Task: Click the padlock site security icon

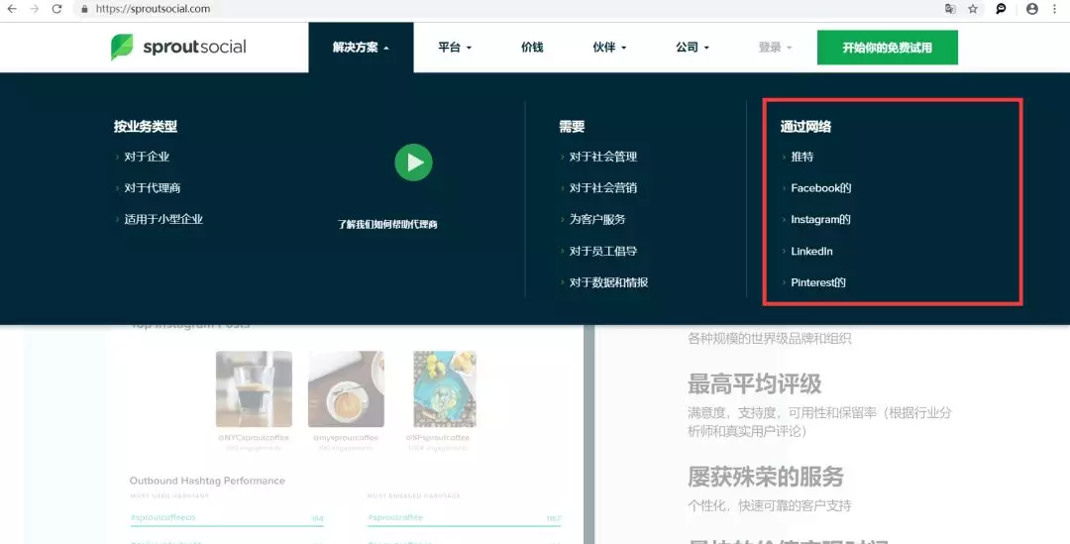Action: point(84,9)
